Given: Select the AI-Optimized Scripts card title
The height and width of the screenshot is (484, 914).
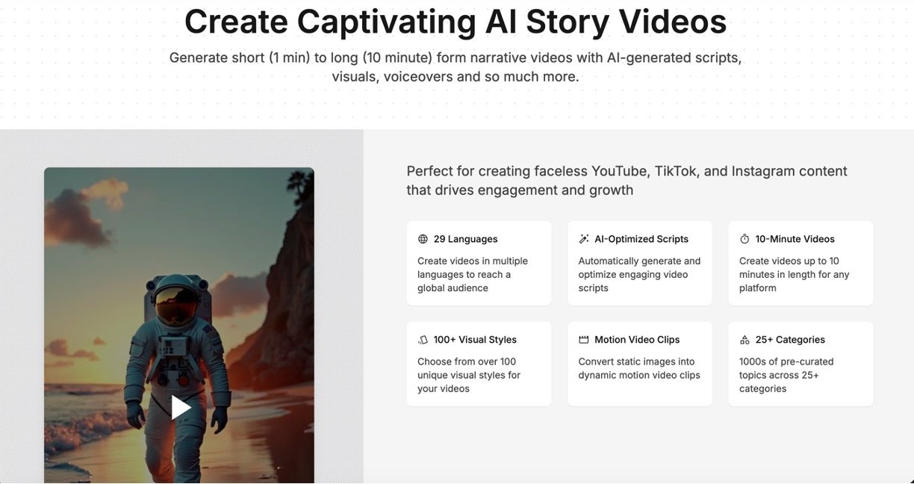Looking at the screenshot, I should [x=641, y=239].
